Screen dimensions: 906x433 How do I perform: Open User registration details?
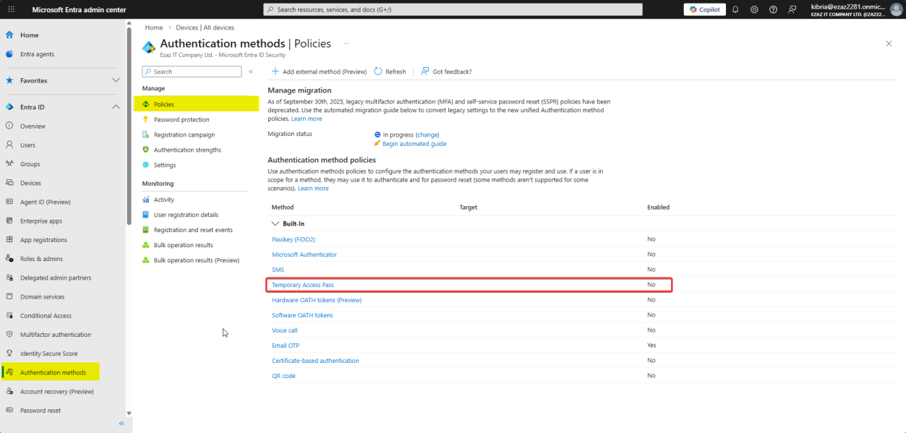coord(186,215)
